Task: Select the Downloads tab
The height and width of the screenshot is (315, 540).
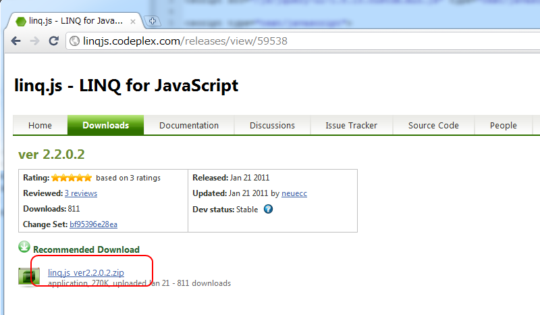Action: click(106, 125)
